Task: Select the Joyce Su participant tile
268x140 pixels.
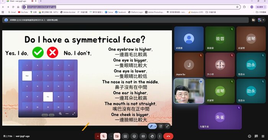Action: [189, 65]
